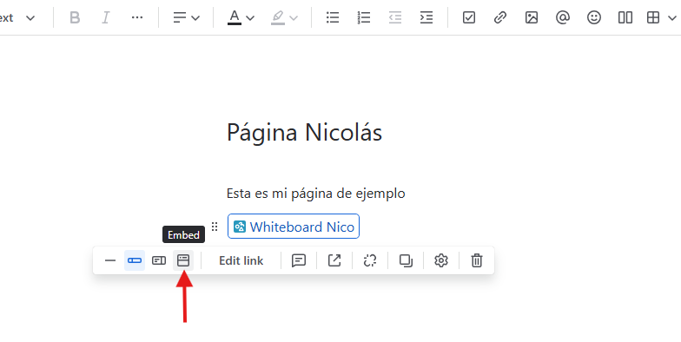Image resolution: width=681 pixels, height=342 pixels.
Task: Open the text style dropdown
Action: click(x=17, y=17)
